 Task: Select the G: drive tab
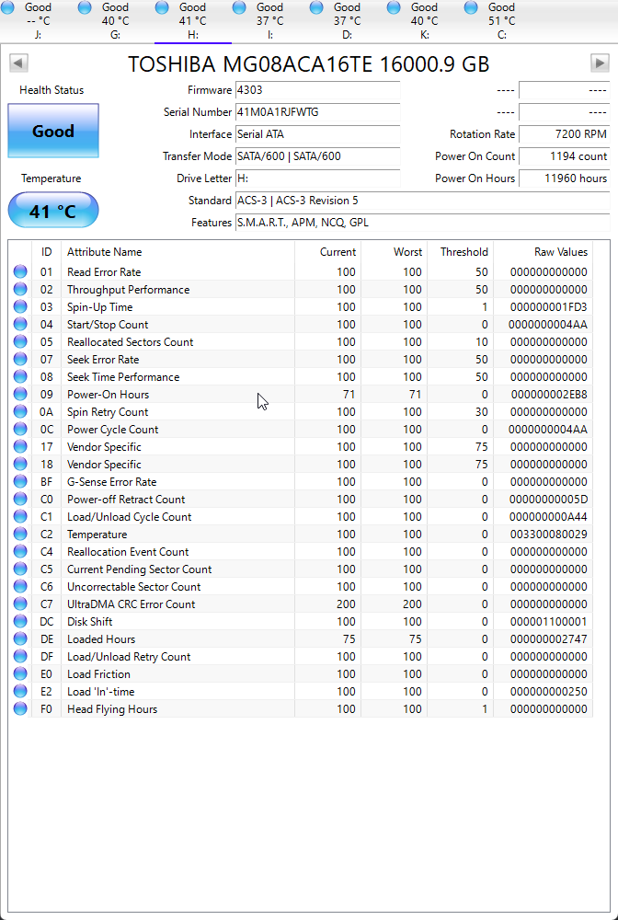tap(116, 21)
